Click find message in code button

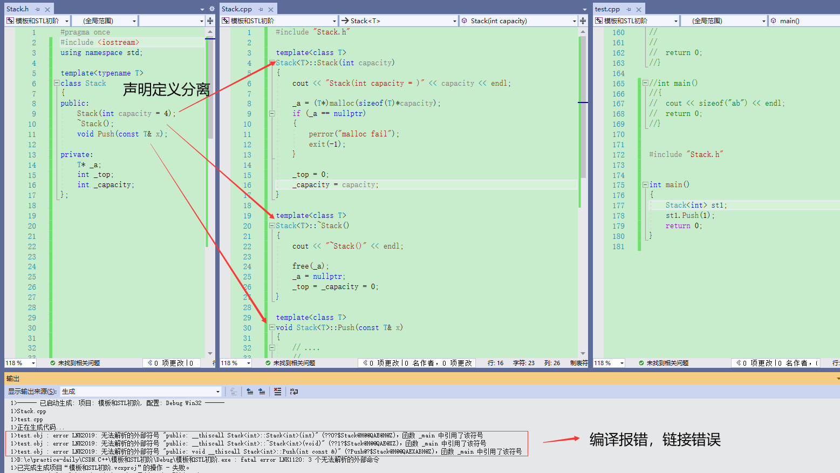click(x=234, y=392)
